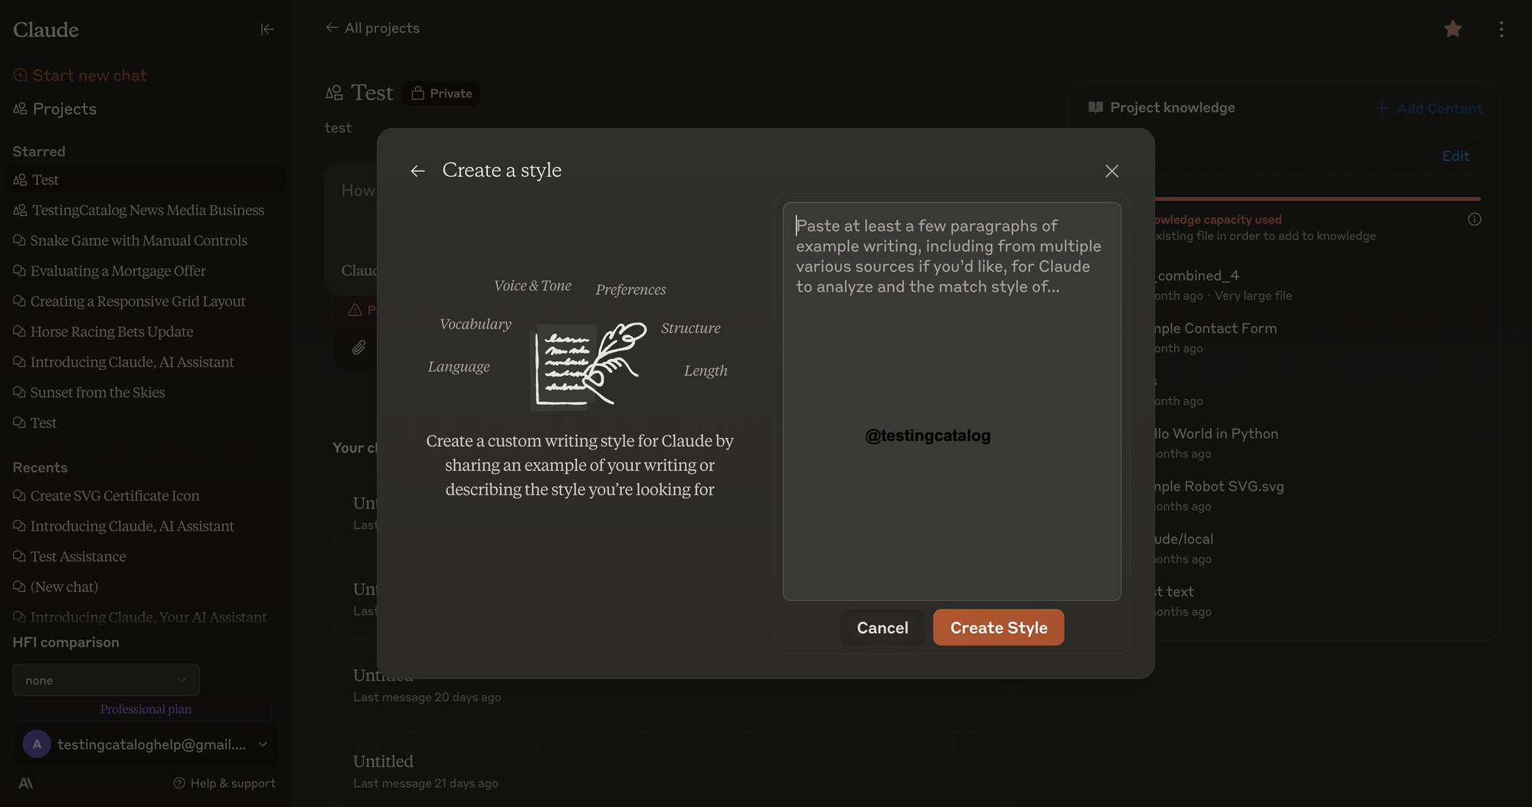This screenshot has height=807, width=1532.
Task: Click the Project knowledge book icon
Action: pyautogui.click(x=1095, y=108)
